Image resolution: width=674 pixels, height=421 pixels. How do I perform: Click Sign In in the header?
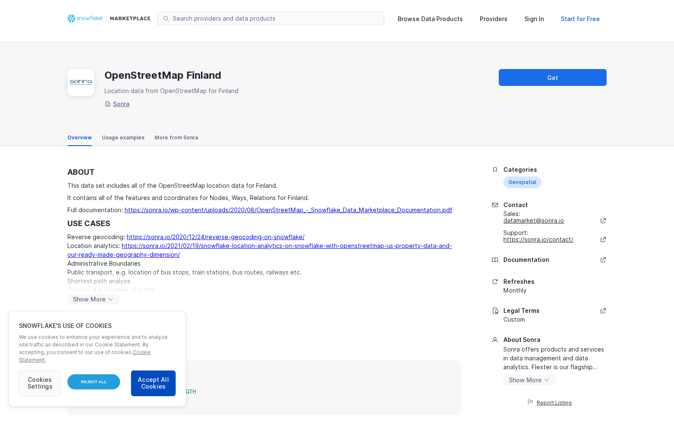tap(534, 19)
